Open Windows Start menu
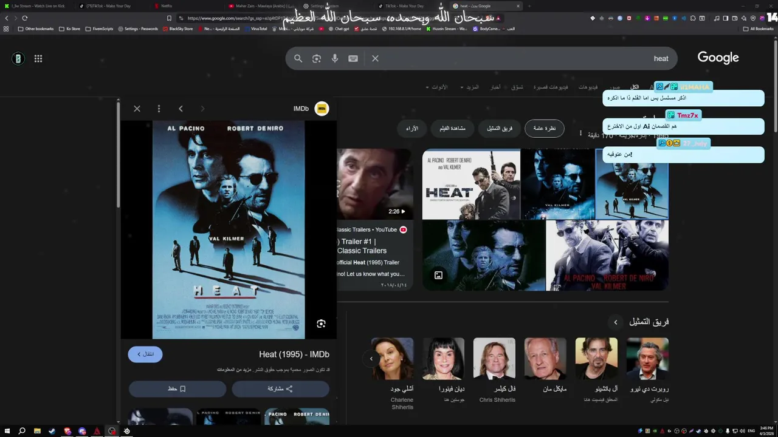Image resolution: width=778 pixels, height=437 pixels. (7, 431)
